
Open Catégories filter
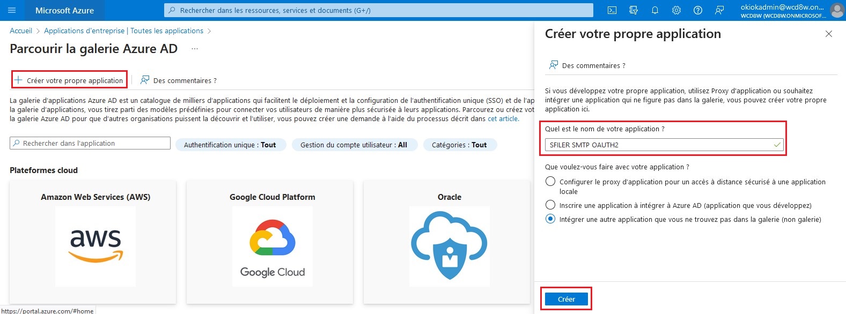(x=460, y=145)
